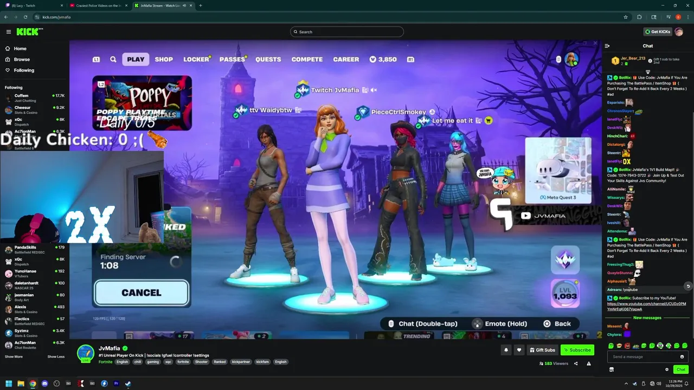
Task: Open a new Chrome tab
Action: 201,5
